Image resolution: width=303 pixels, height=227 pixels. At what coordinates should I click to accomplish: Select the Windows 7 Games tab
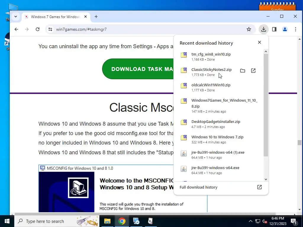(x=56, y=17)
